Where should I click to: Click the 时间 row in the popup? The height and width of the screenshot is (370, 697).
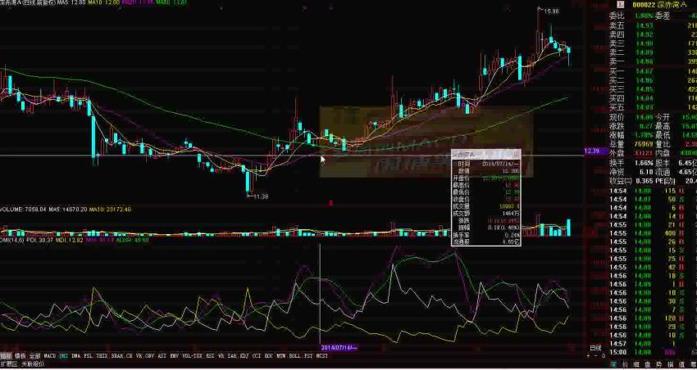(x=486, y=163)
